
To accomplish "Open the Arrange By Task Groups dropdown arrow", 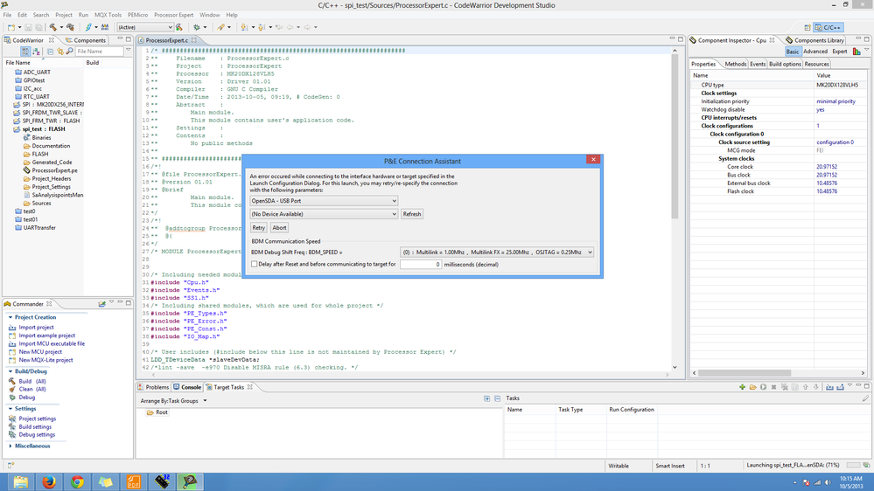I will pos(205,401).
